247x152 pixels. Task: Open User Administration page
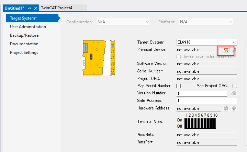28,27
